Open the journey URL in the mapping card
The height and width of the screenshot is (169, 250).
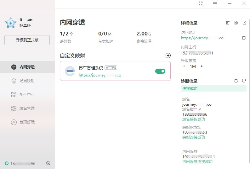pyautogui.click(x=100, y=75)
